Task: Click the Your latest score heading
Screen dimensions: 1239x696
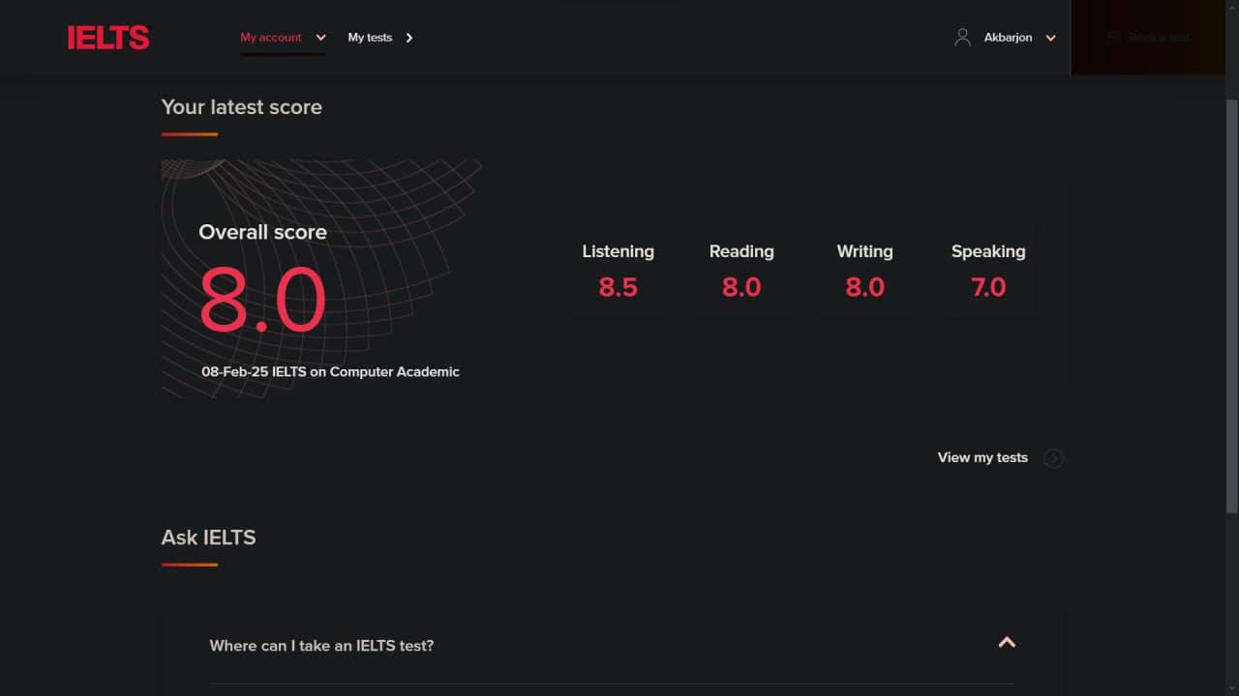Action: [241, 107]
